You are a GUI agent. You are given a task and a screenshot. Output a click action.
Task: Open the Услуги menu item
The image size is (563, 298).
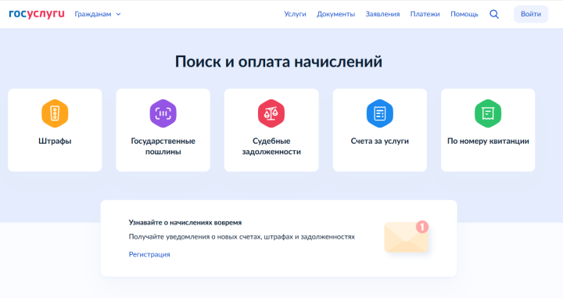click(295, 14)
